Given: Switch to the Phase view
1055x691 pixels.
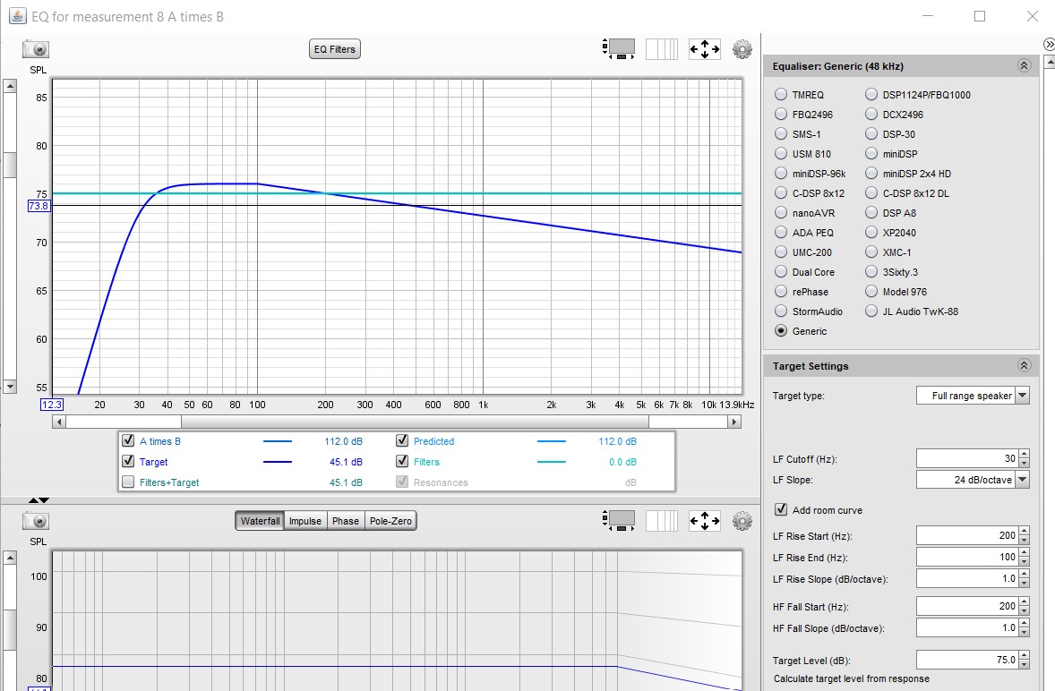Looking at the screenshot, I should coord(345,521).
